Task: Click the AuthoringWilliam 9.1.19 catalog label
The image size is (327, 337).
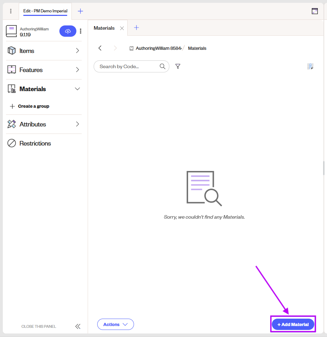Action: coord(34,31)
